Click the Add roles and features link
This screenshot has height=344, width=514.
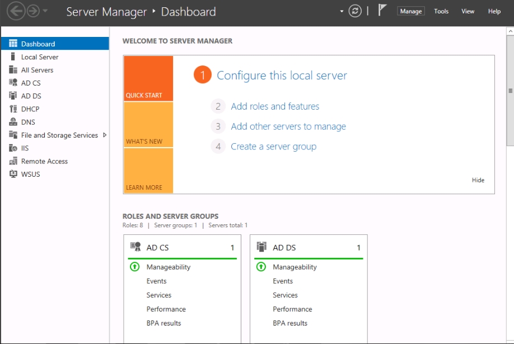(275, 106)
